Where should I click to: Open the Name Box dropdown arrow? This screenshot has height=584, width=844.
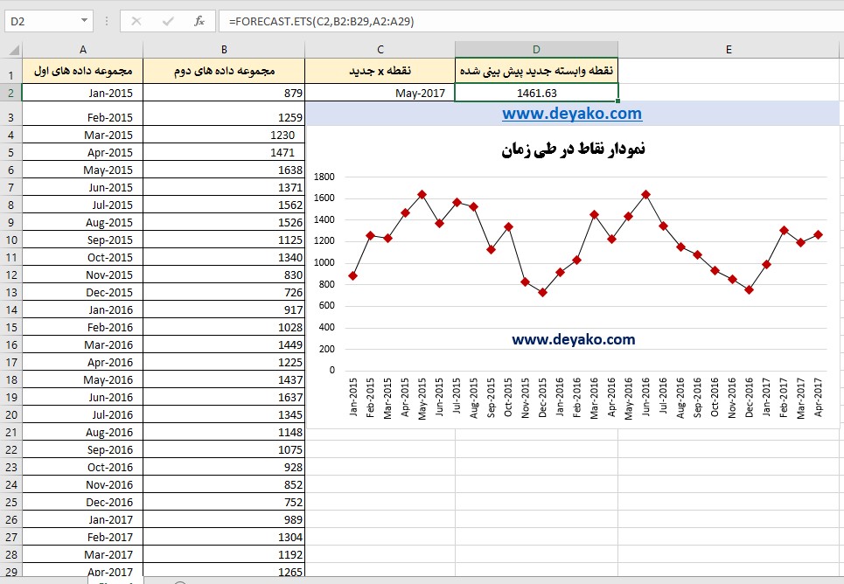tap(84, 20)
